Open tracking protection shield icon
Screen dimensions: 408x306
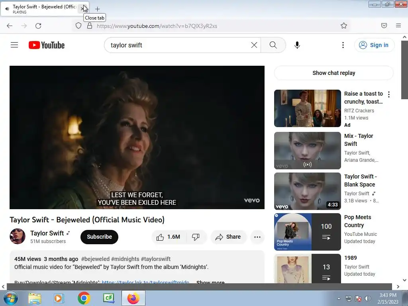(x=78, y=26)
